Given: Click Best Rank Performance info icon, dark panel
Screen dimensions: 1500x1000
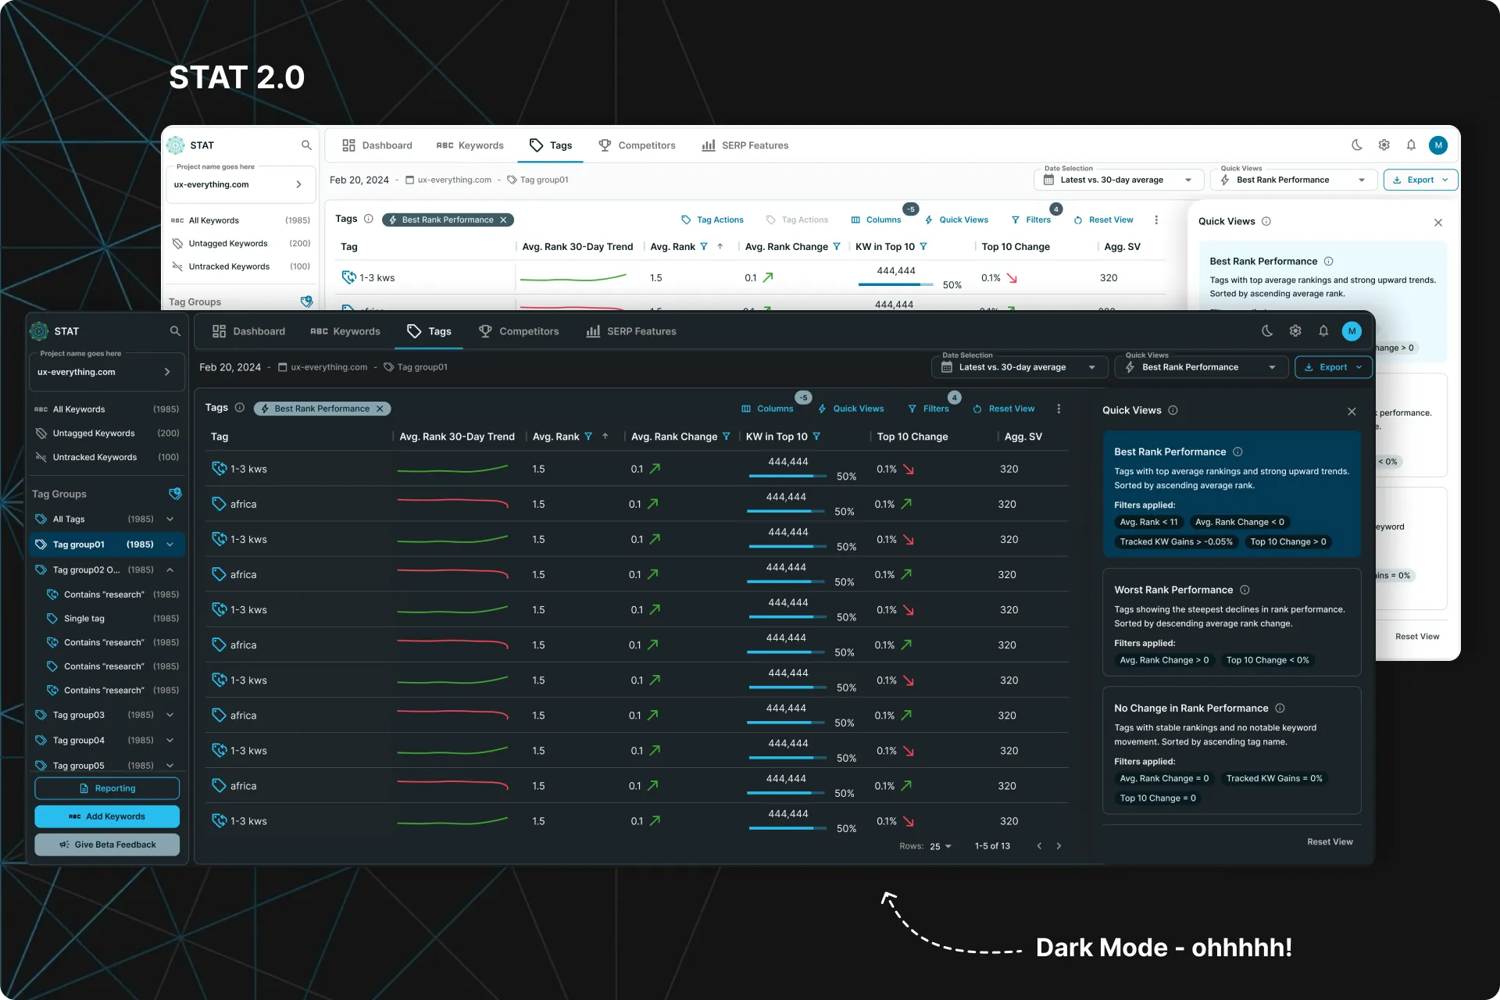Looking at the screenshot, I should point(1237,452).
